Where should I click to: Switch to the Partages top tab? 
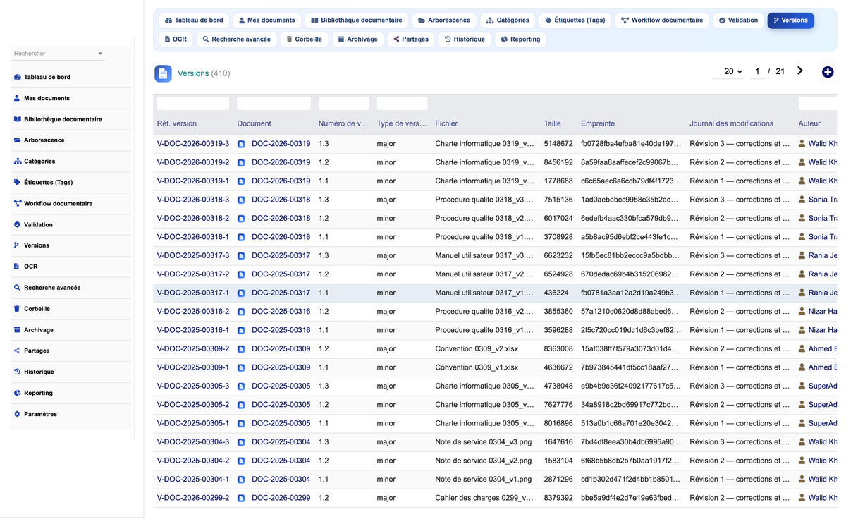(411, 39)
